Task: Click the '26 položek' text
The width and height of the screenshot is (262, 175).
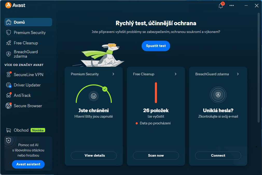Action: [x=156, y=110]
